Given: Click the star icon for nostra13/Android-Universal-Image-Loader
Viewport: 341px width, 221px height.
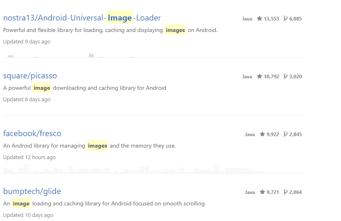Looking at the screenshot, I should [x=260, y=18].
